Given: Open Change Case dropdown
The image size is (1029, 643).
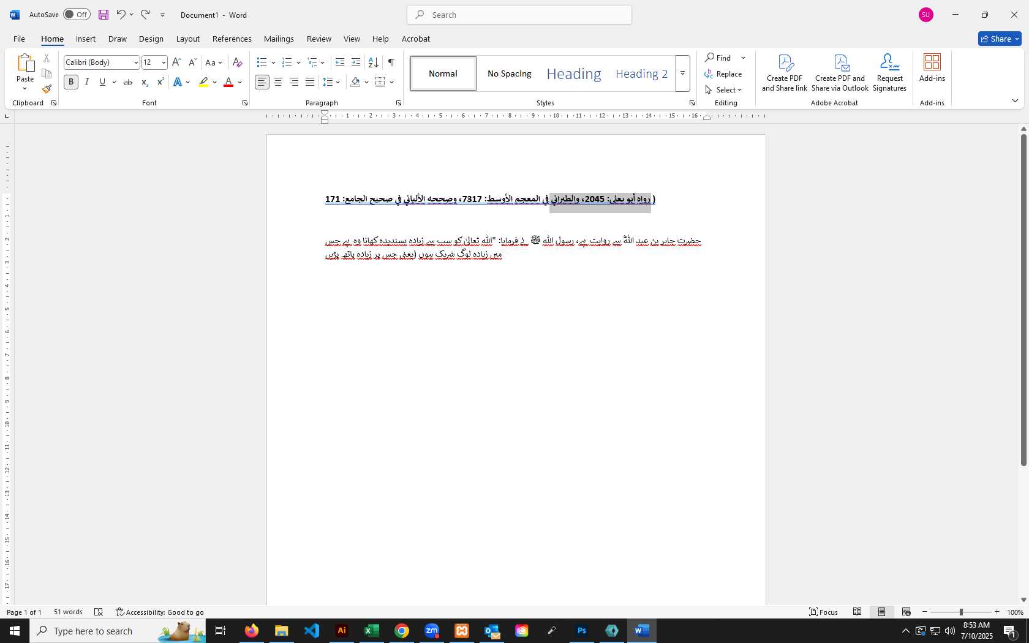Looking at the screenshot, I should 214,62.
